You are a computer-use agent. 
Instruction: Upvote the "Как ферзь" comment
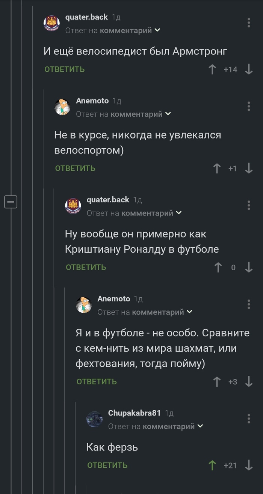point(212,465)
